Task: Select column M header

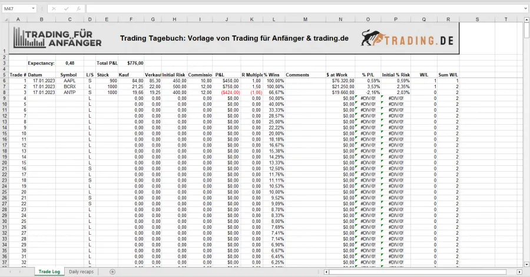Action: (305, 19)
